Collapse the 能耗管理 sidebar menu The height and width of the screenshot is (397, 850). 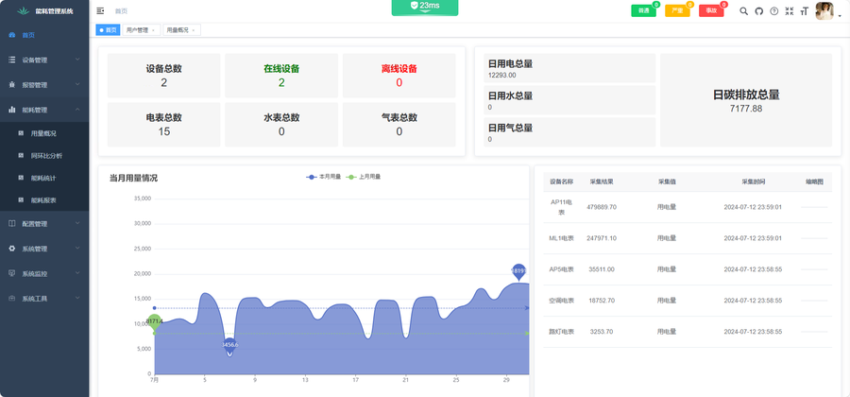click(44, 110)
